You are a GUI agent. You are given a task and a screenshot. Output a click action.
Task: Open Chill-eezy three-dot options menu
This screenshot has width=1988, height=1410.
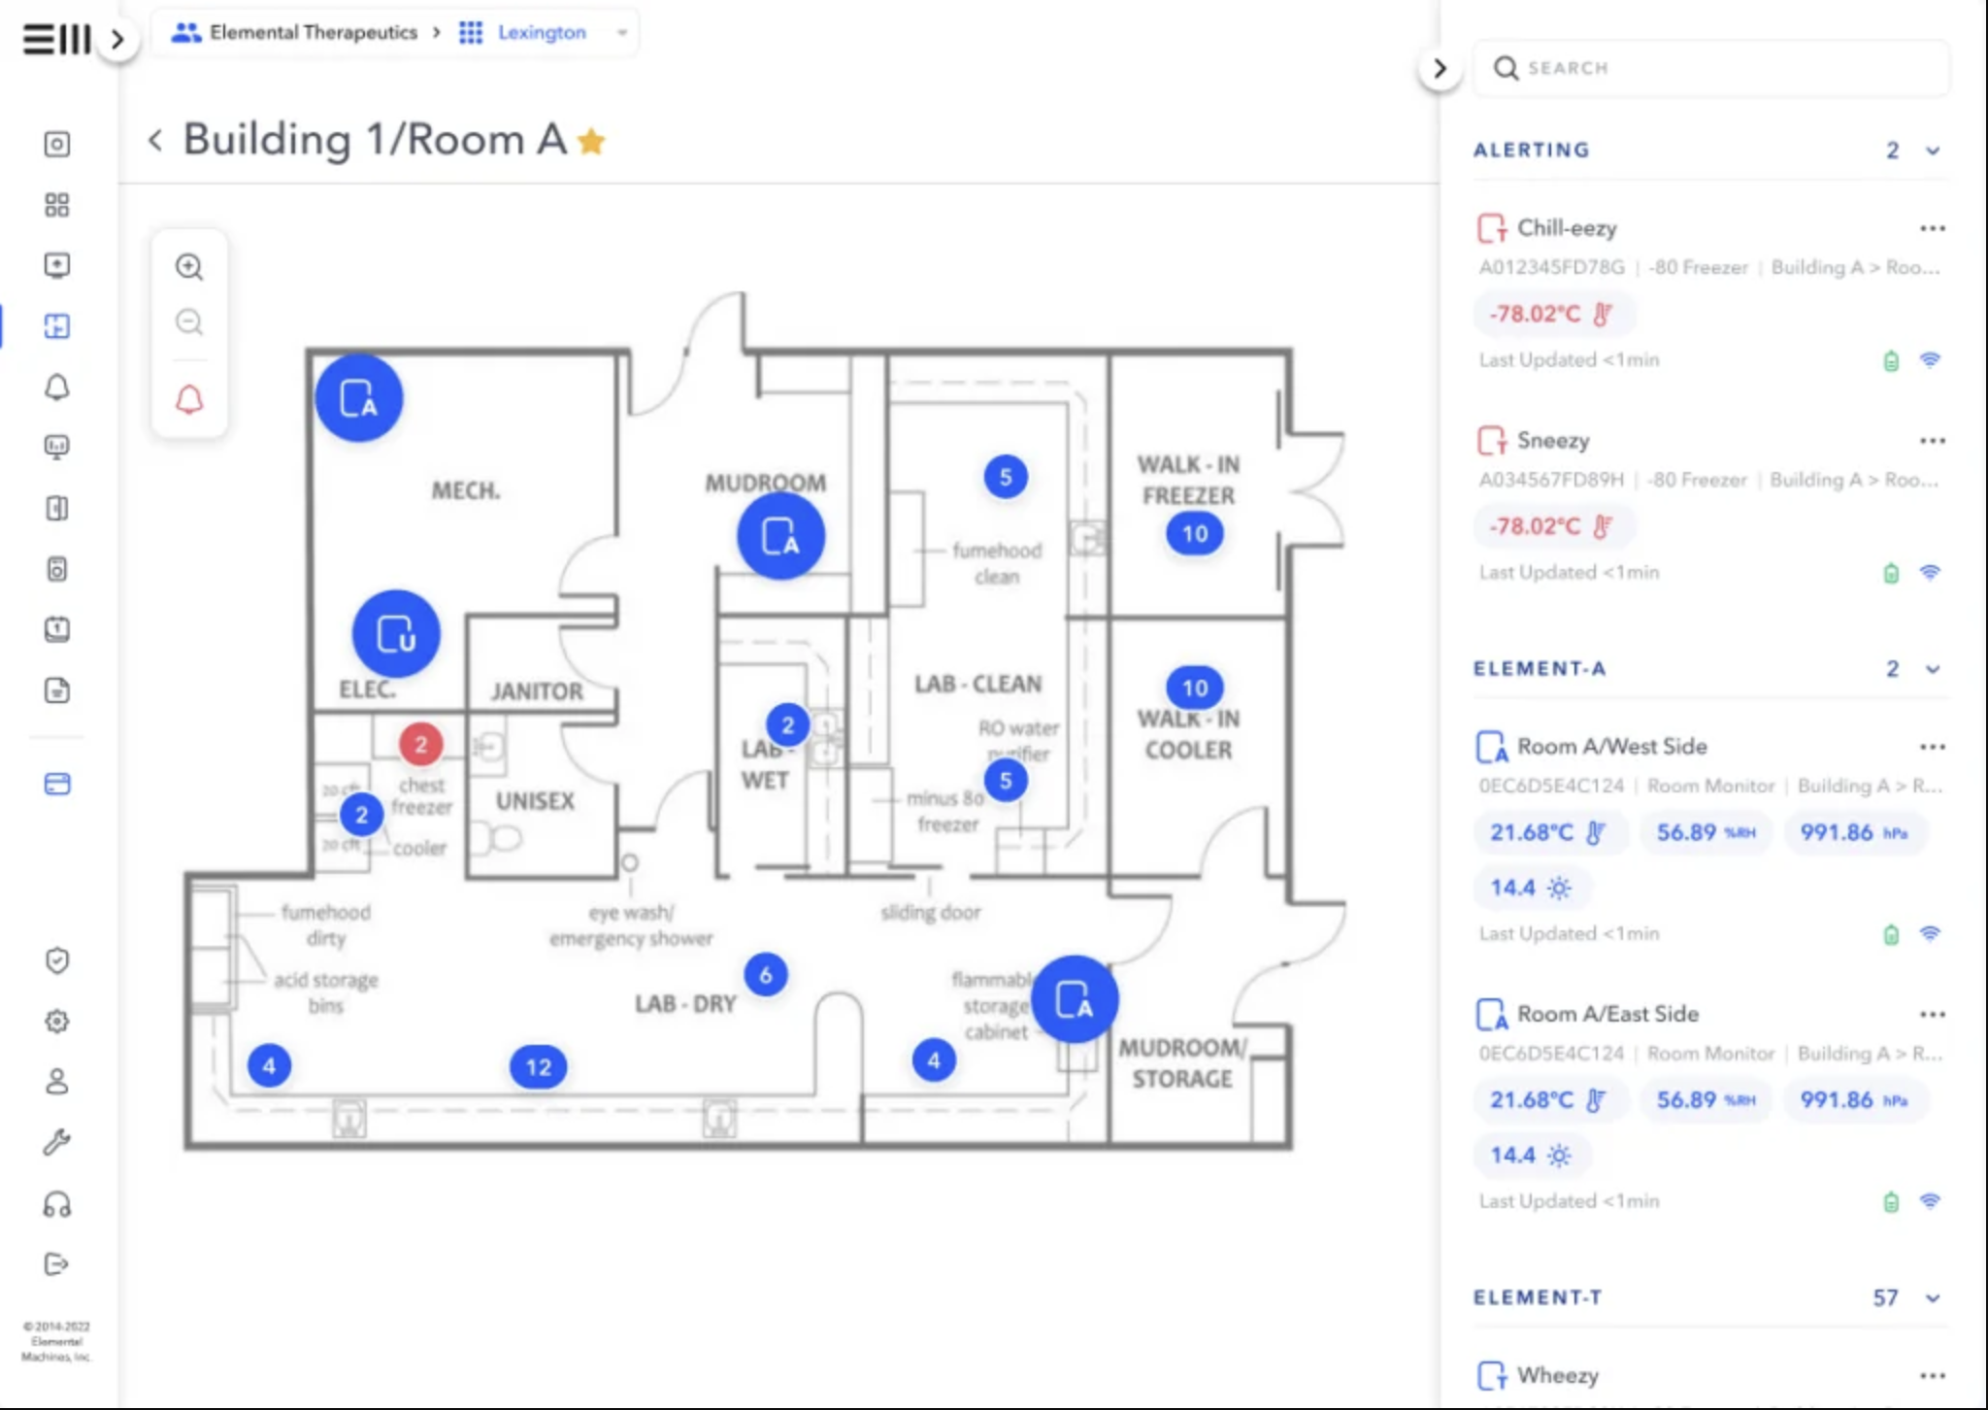1932,228
